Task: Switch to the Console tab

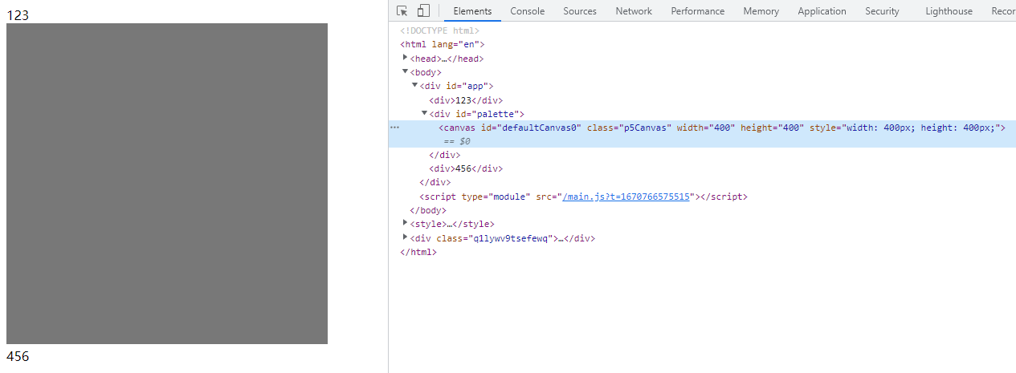Action: coord(528,10)
